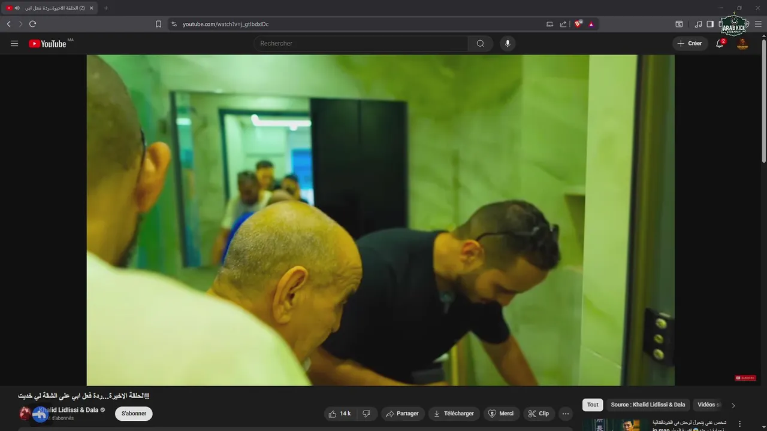This screenshot has height=431, width=767.
Task: Select the YouTube video tab
Action: 50,8
